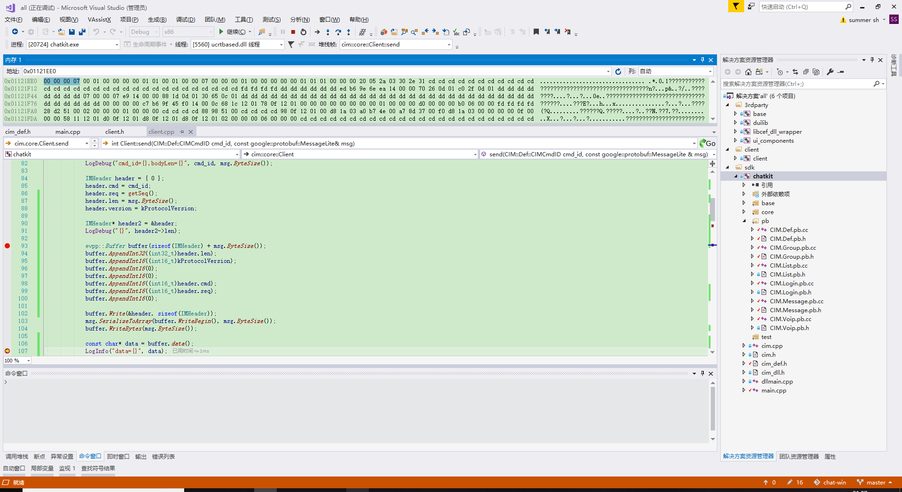Screen dimensions: 902x492
Task: Click the Save file icon in toolbar
Action: point(72,32)
